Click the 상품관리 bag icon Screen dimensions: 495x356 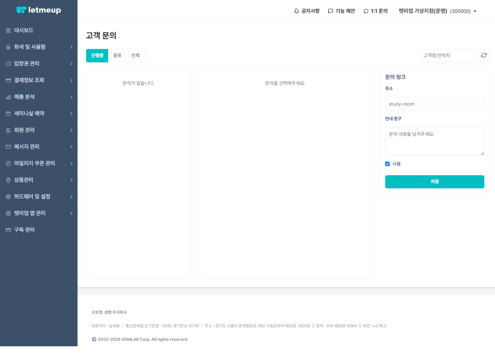tap(8, 180)
